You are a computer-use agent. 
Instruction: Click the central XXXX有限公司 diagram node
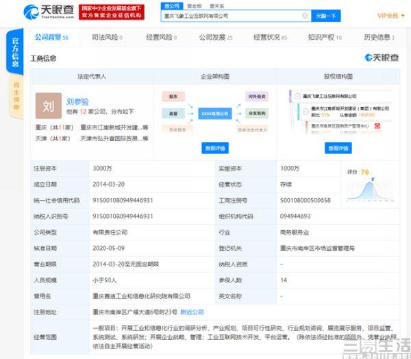215,114
